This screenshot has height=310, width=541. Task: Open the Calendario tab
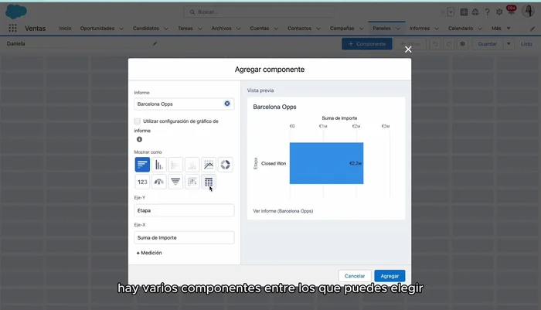click(461, 29)
